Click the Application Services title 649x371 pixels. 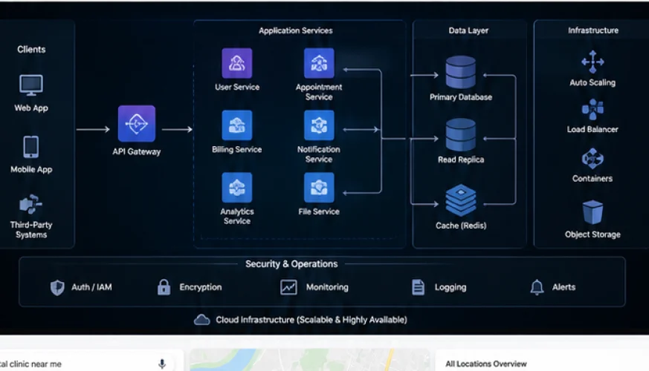296,30
